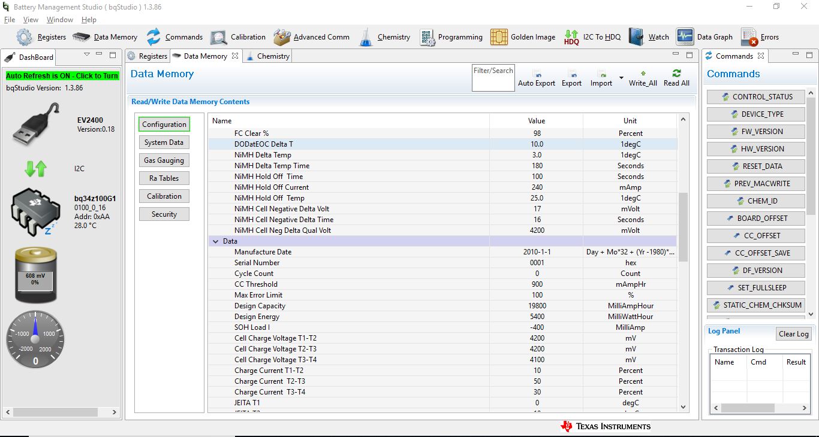Screen dimensions: 819x437
Task: Click Write_All icon
Action: (643, 73)
